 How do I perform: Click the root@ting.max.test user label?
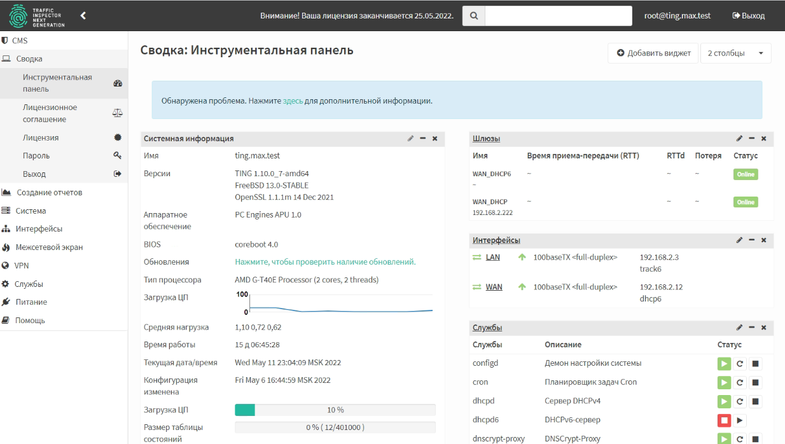pos(677,16)
